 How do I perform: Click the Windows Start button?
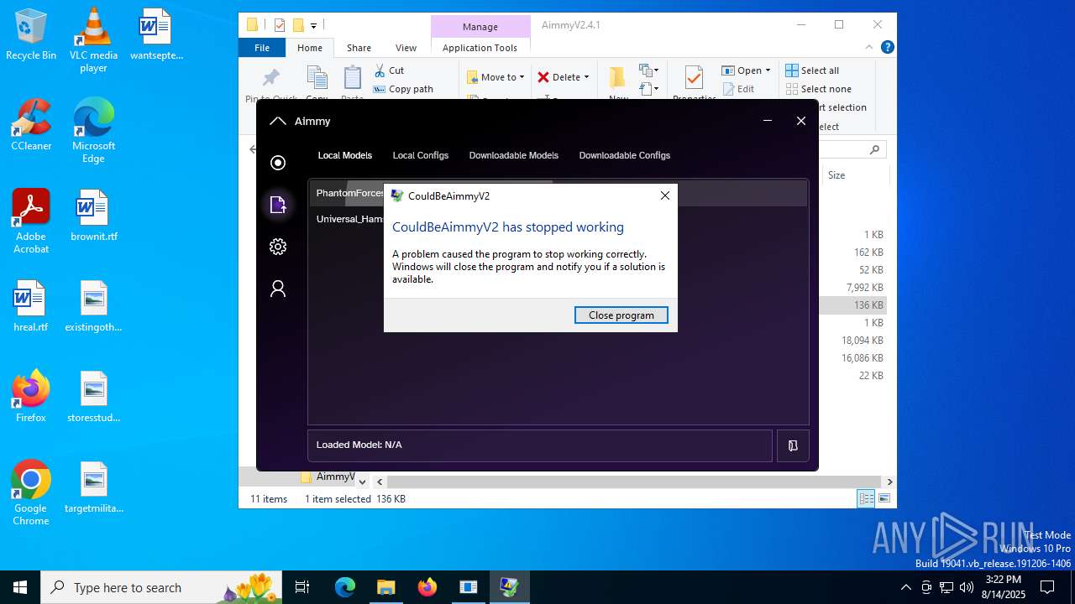point(20,587)
